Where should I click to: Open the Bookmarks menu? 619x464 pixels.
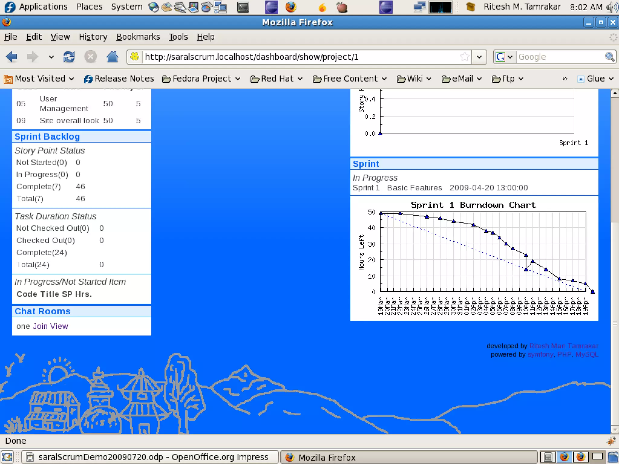point(138,37)
